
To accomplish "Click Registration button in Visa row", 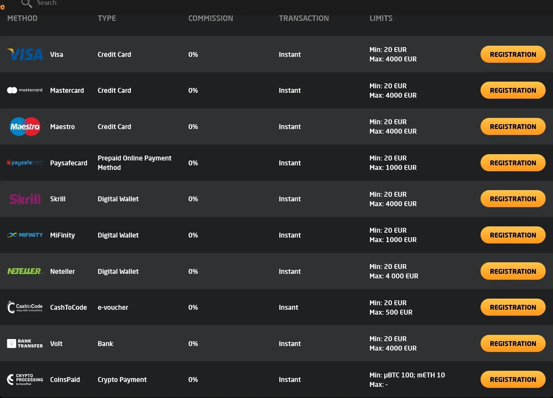I will [x=513, y=54].
